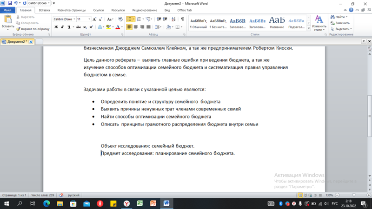This screenshot has height=209, width=372.
Task: Click the Replace (Заменить) button
Action: 340,23
